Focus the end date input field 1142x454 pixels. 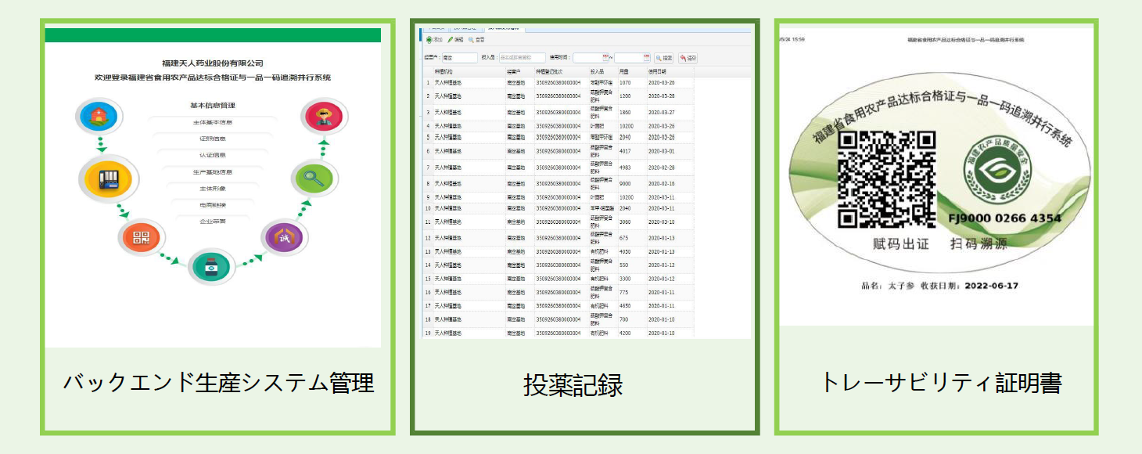(x=633, y=57)
